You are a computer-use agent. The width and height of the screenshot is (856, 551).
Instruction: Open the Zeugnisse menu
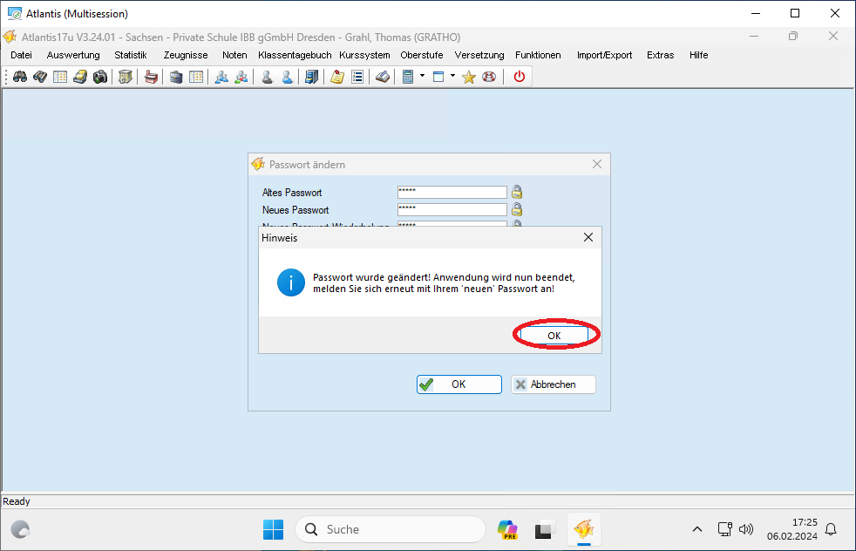point(186,55)
